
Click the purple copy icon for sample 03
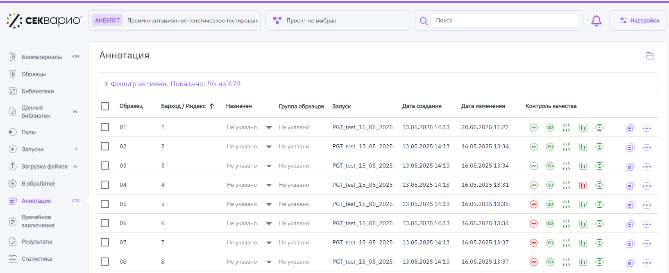630,166
